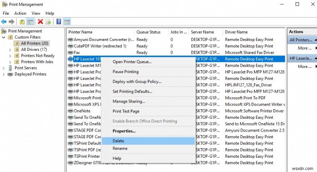Click the Up one level folder icon
The width and height of the screenshot is (317, 172).
22,21
